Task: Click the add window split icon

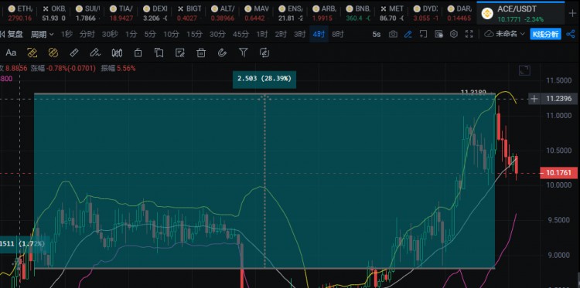Action: coord(424,34)
